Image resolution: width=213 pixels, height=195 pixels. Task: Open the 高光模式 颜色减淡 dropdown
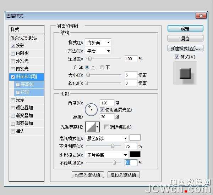coord(106,138)
